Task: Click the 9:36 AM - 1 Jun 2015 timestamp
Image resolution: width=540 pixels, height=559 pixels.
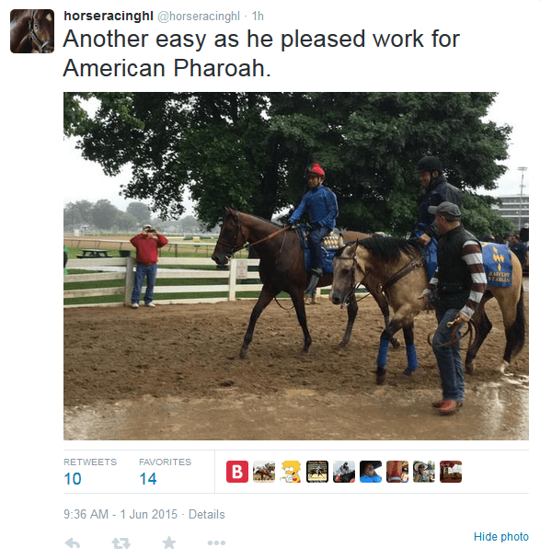Action: (x=121, y=515)
